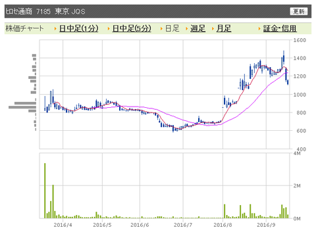
Task: Click the highest candlestick above 1400
Action: click(284, 57)
